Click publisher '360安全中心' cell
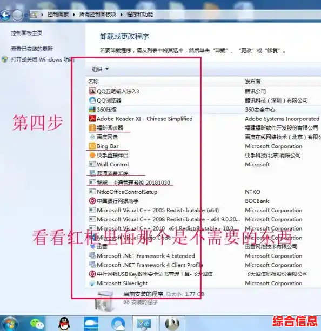The width and height of the screenshot is (321, 331). (260, 110)
